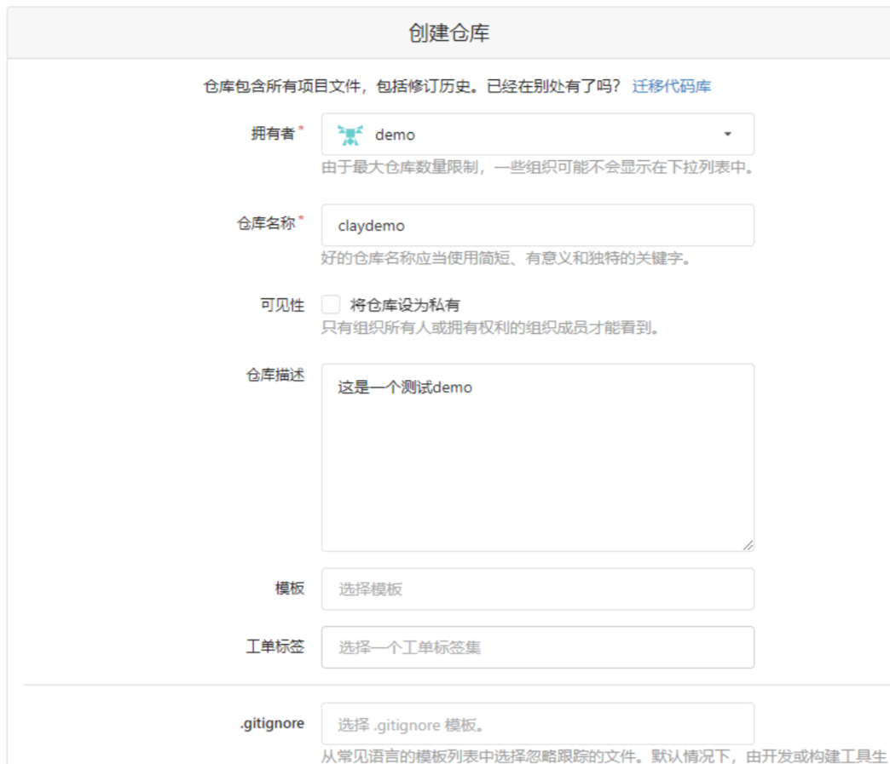This screenshot has height=764, width=890.
Task: Click the '将仓库设为私有' checkbox label
Action: click(x=405, y=305)
